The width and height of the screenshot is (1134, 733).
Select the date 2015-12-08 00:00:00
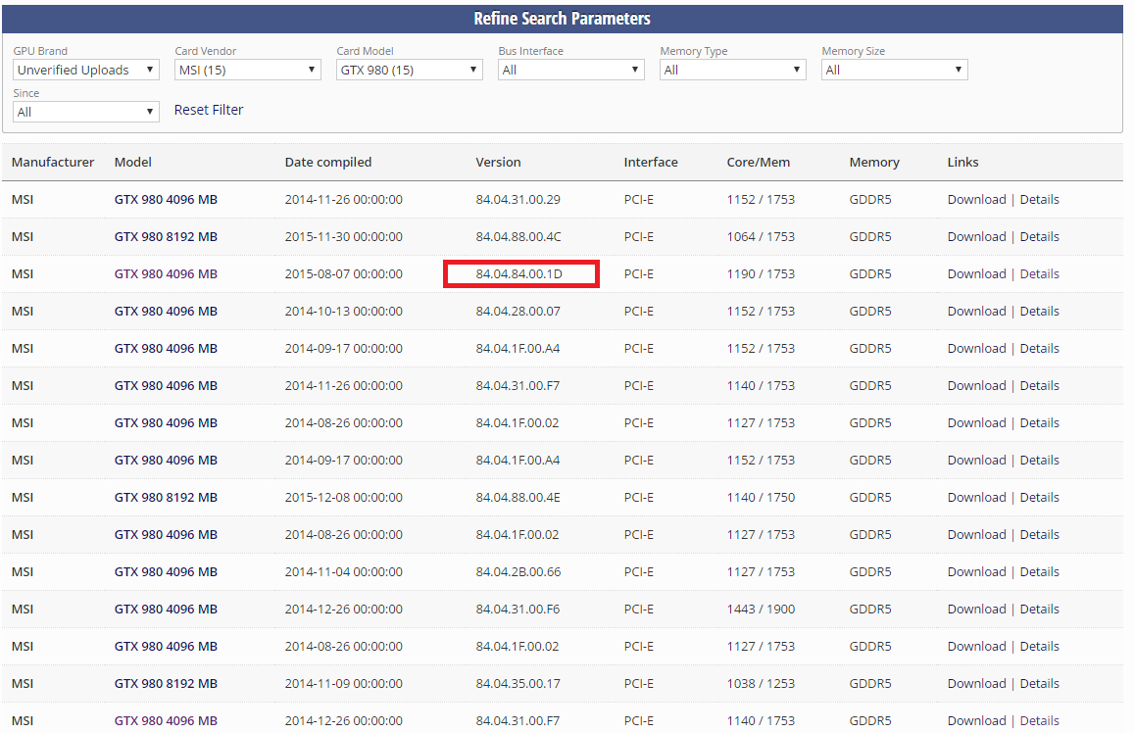343,498
